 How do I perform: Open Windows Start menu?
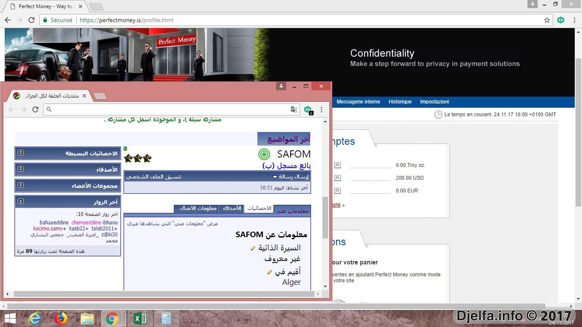[x=10, y=318]
